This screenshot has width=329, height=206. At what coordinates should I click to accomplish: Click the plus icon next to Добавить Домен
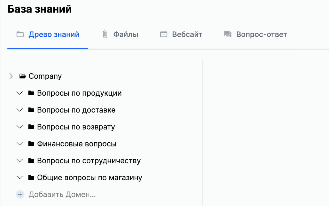(20, 195)
